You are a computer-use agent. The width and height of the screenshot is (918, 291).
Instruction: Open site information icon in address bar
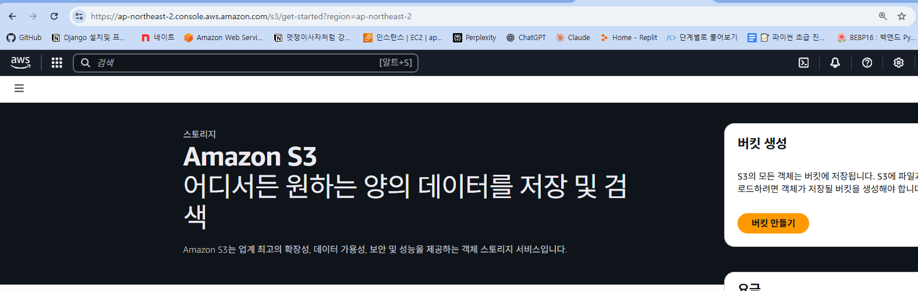click(80, 16)
